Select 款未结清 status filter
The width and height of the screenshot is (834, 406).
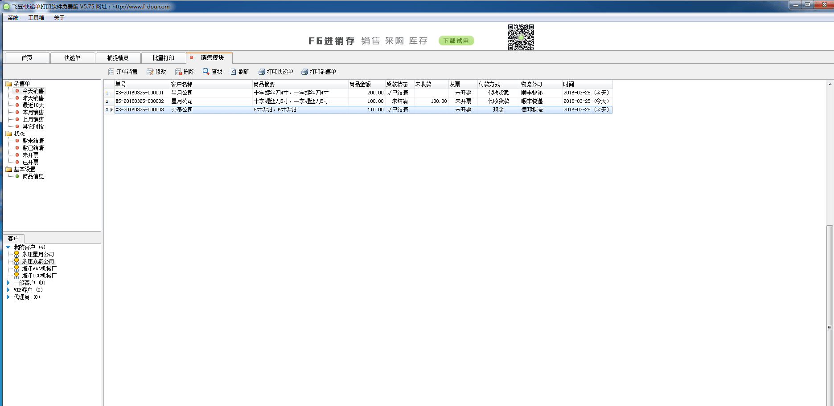tap(33, 141)
